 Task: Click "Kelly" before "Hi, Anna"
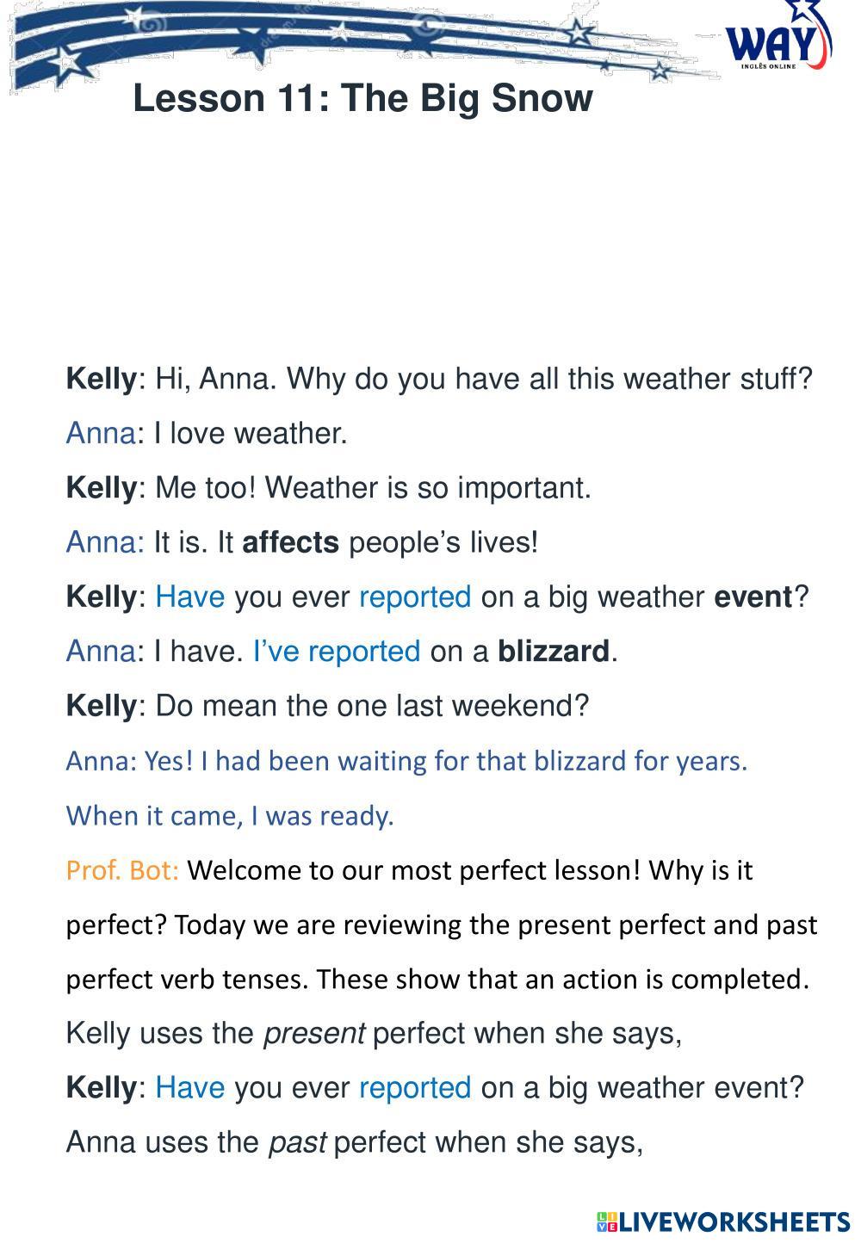tap(101, 379)
